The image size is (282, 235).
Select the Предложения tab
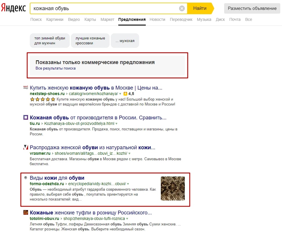click(x=132, y=19)
